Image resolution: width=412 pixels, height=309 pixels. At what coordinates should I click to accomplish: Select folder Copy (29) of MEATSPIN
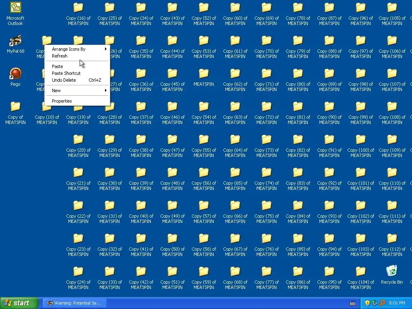[x=109, y=146]
